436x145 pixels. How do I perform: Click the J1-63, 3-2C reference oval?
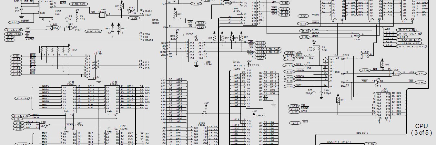[14, 30]
